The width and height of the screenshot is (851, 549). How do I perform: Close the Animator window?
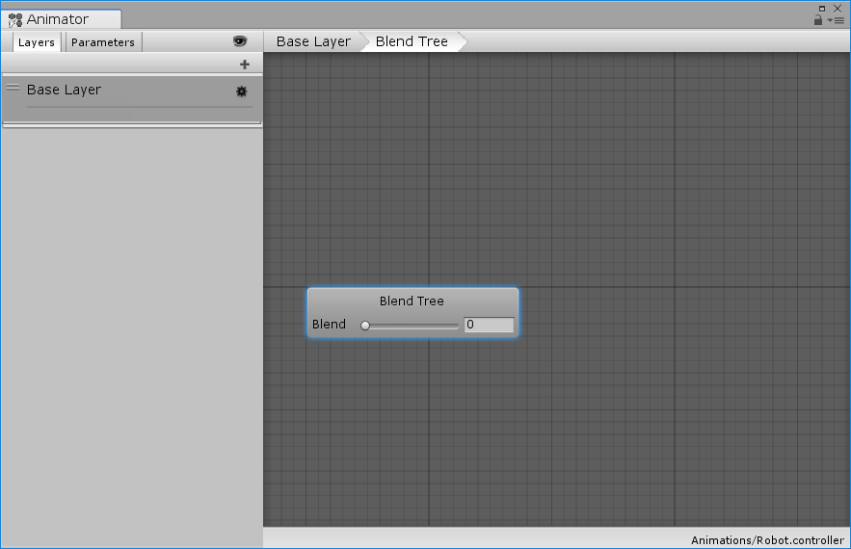tap(838, 8)
